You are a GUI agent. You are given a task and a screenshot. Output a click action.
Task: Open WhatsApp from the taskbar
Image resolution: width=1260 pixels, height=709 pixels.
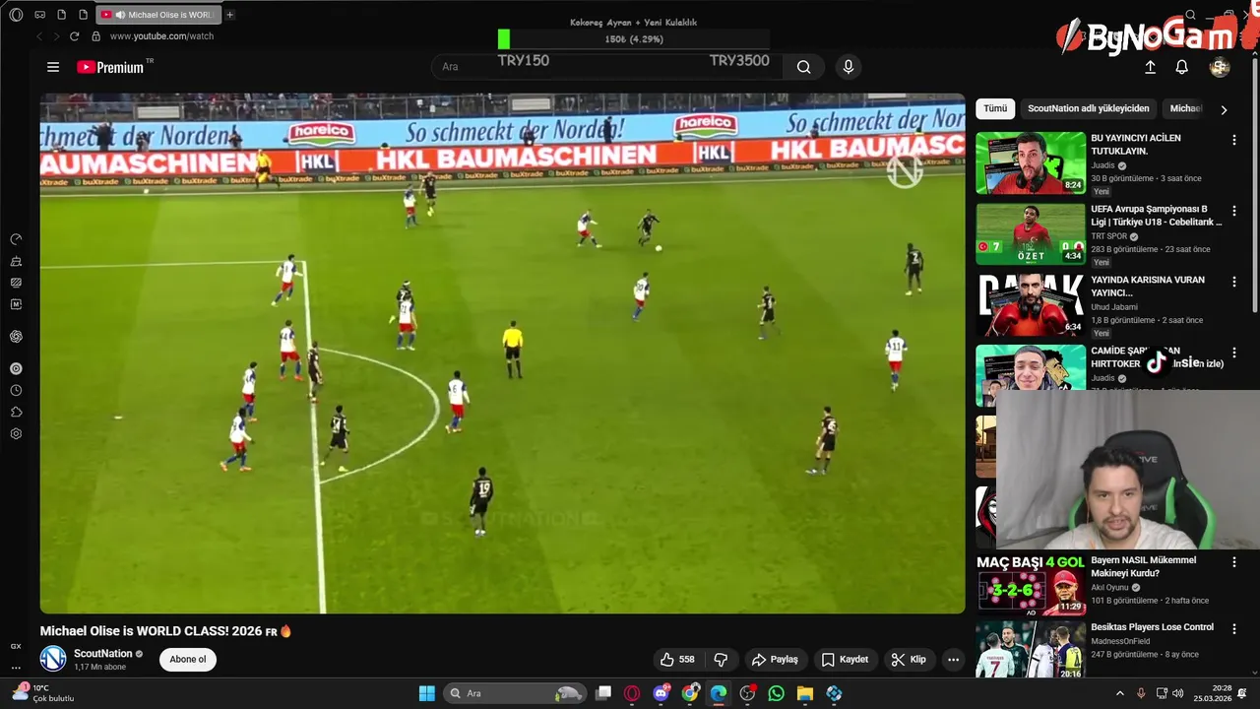777,693
